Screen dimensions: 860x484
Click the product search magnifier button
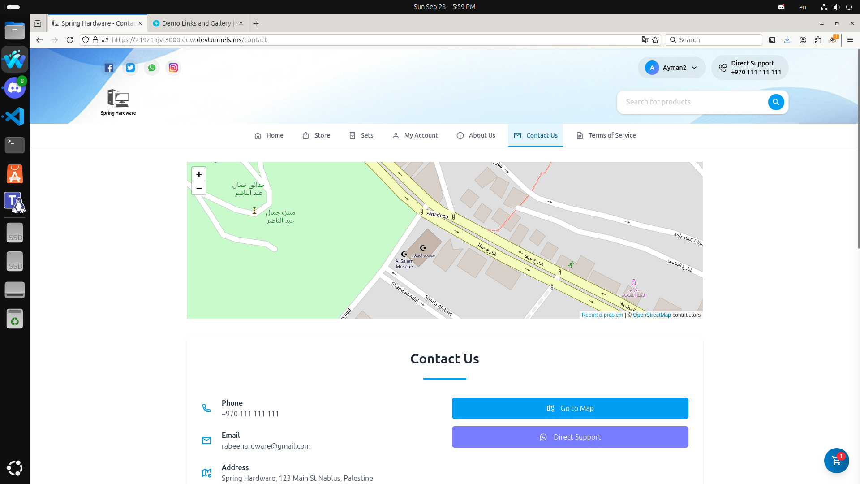tap(776, 102)
